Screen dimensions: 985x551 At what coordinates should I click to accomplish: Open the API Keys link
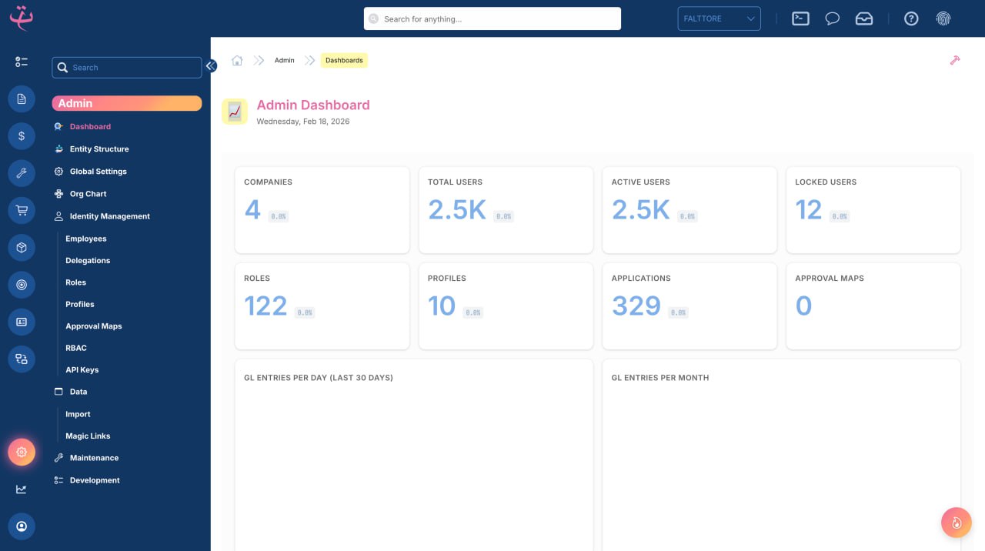(x=82, y=369)
